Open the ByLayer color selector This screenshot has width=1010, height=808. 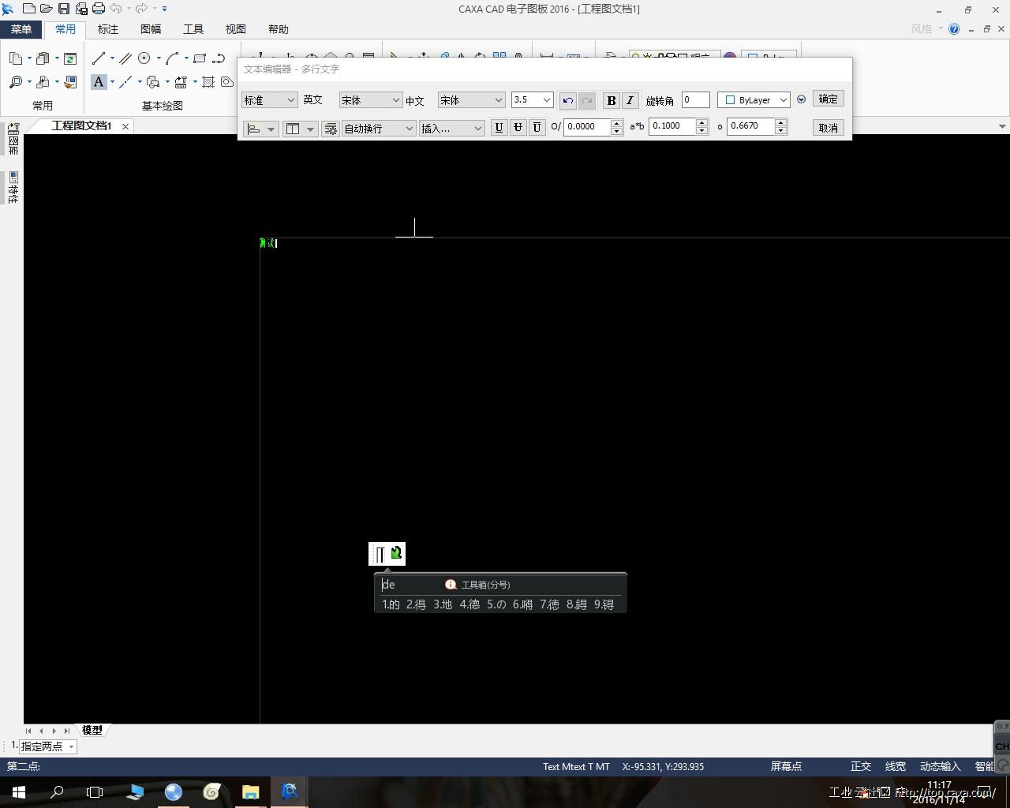754,100
